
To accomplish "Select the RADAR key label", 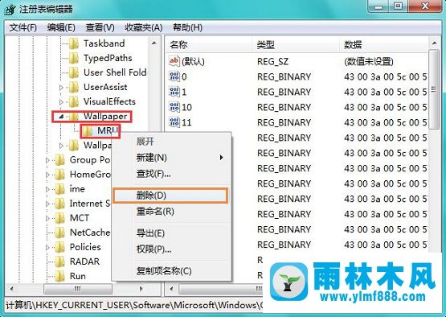I will point(84,261).
